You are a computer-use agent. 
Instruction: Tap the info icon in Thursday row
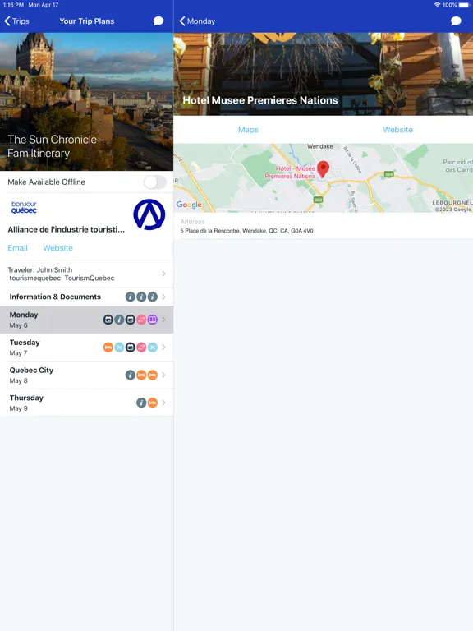click(141, 403)
